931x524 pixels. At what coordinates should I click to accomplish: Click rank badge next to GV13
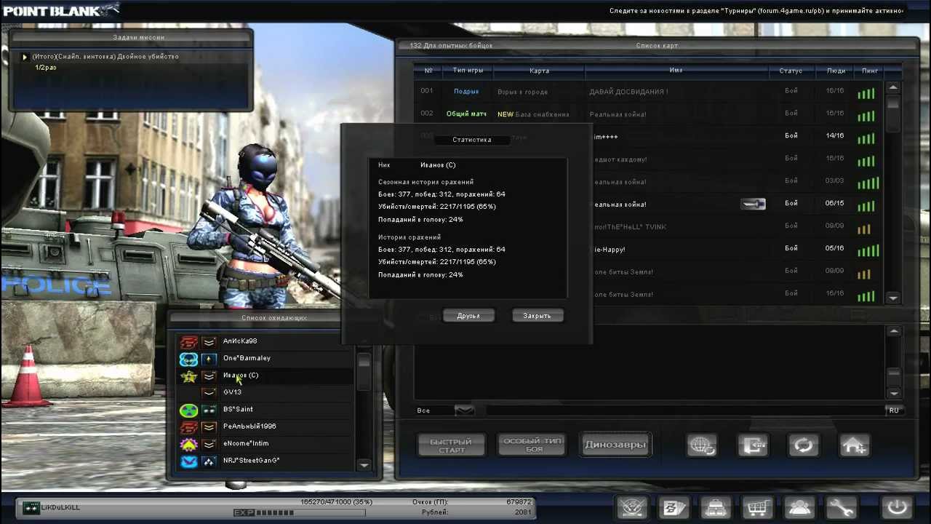pos(209,392)
